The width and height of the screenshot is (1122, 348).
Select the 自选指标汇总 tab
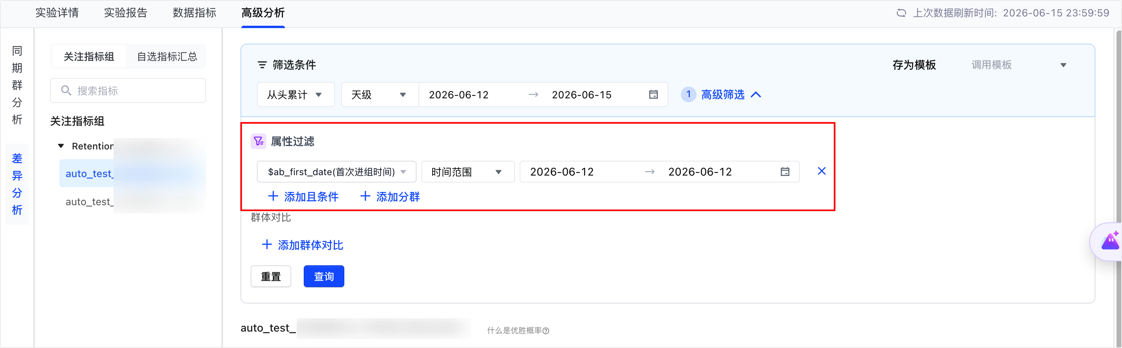[167, 57]
